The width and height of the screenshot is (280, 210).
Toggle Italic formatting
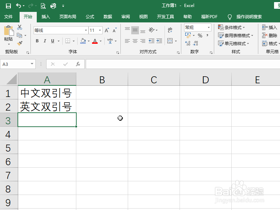point(45,41)
